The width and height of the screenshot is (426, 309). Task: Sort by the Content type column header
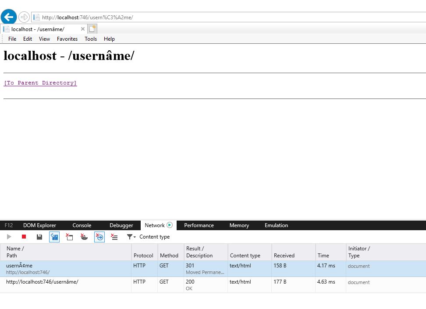pos(250,252)
